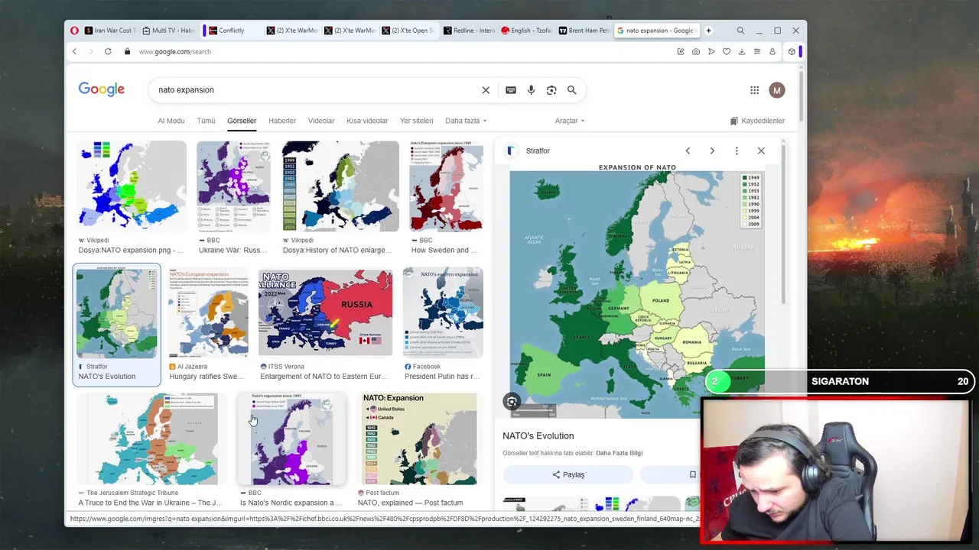Switch to the Multi TV tab
The height and width of the screenshot is (550, 979).
point(169,31)
